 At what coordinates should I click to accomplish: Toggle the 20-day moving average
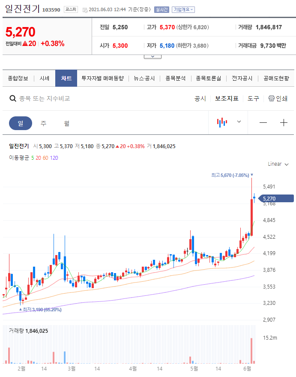click(39, 158)
